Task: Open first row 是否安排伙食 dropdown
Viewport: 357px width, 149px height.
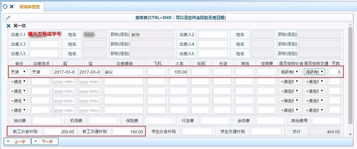Action: click(x=290, y=72)
